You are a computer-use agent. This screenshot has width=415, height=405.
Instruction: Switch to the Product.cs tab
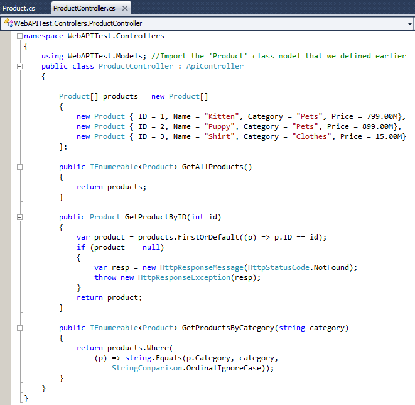(x=18, y=8)
